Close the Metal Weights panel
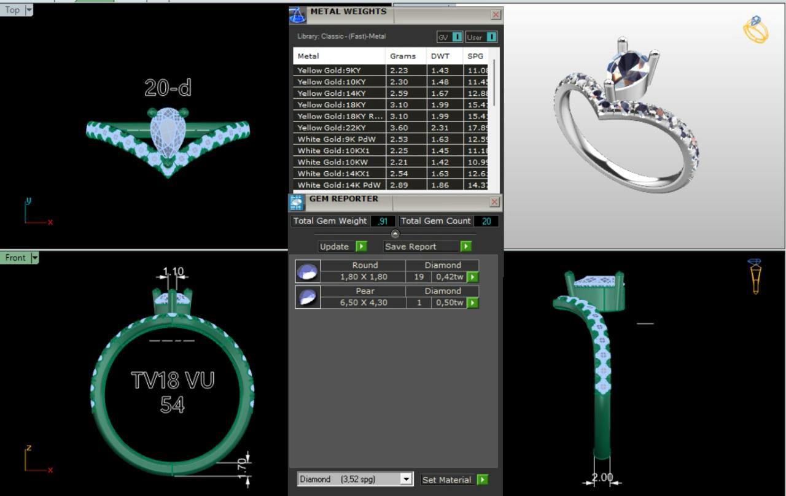Viewport: 786px width, 496px height. point(496,15)
